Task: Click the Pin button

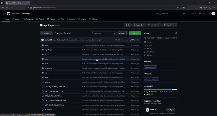Action: tap(128, 25)
